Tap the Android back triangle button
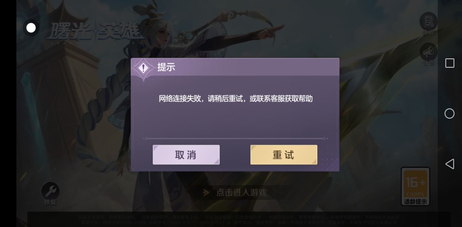Viewport: 462px width, 227px height. (x=449, y=164)
